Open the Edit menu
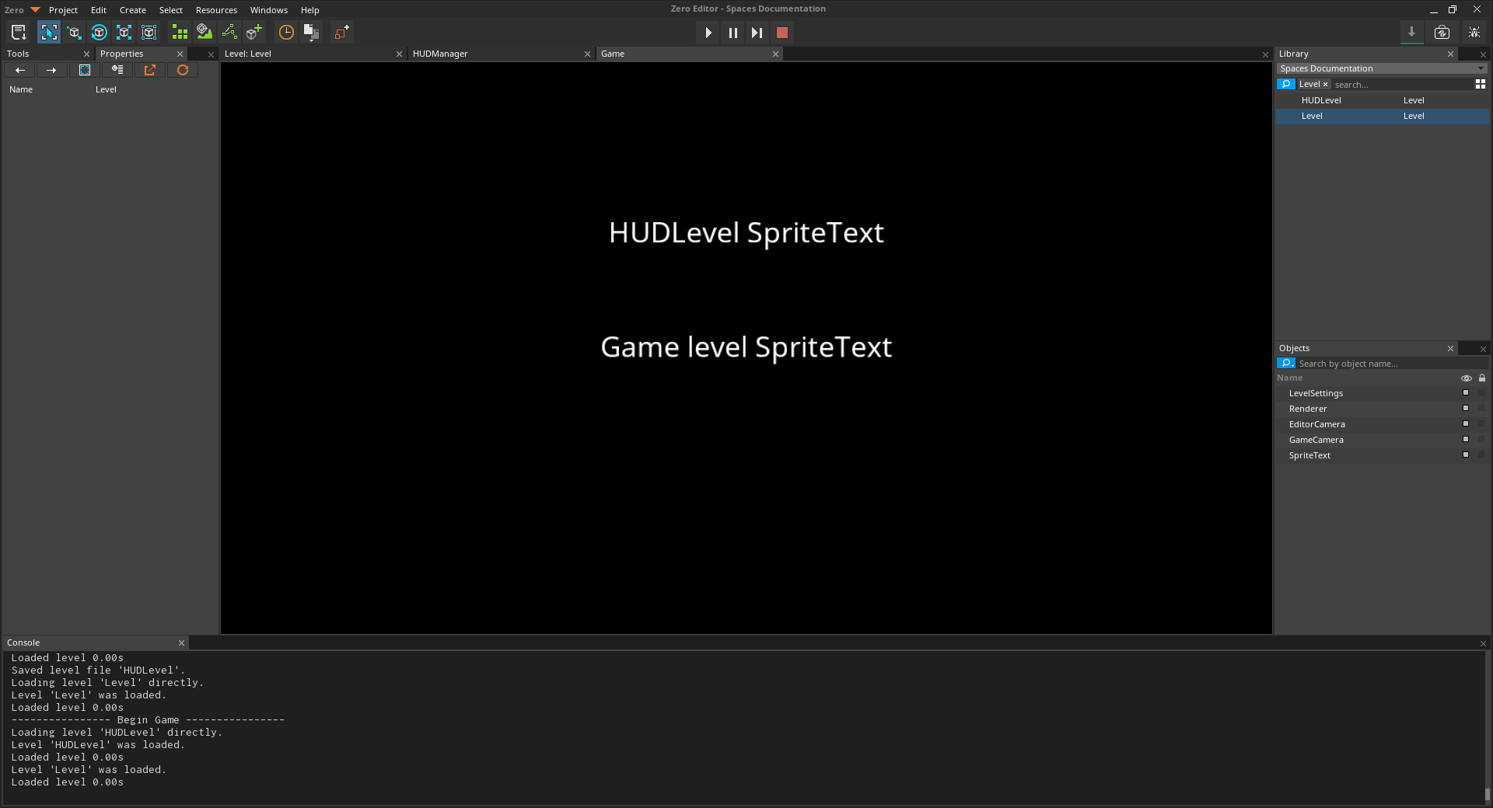 click(99, 10)
